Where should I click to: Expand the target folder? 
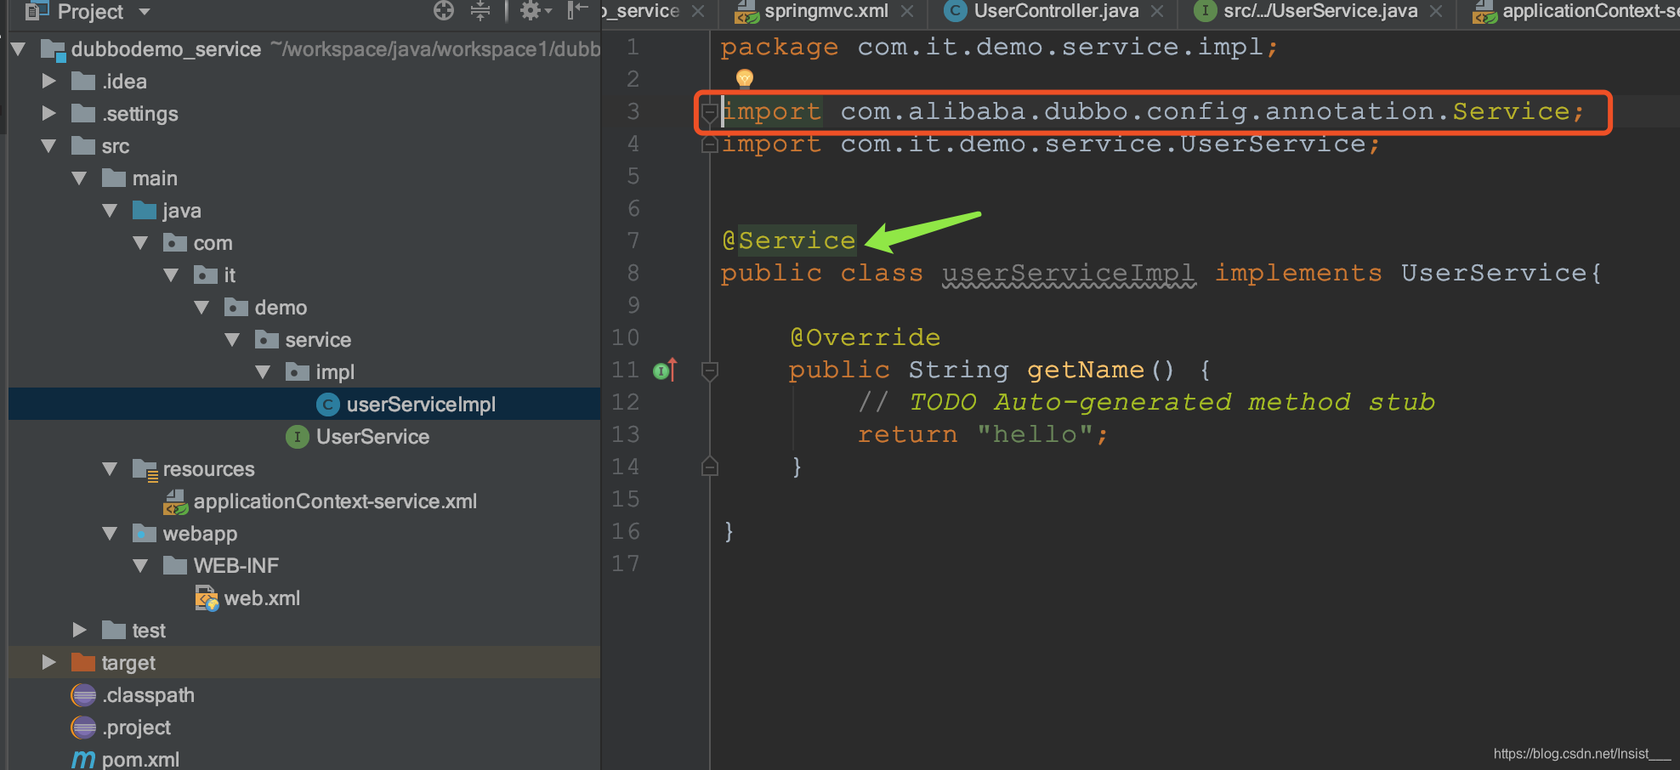tap(48, 662)
